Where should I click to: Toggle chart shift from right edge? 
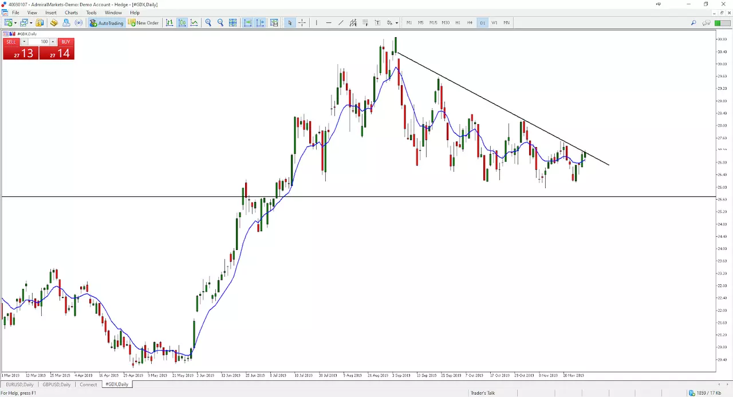(260, 23)
